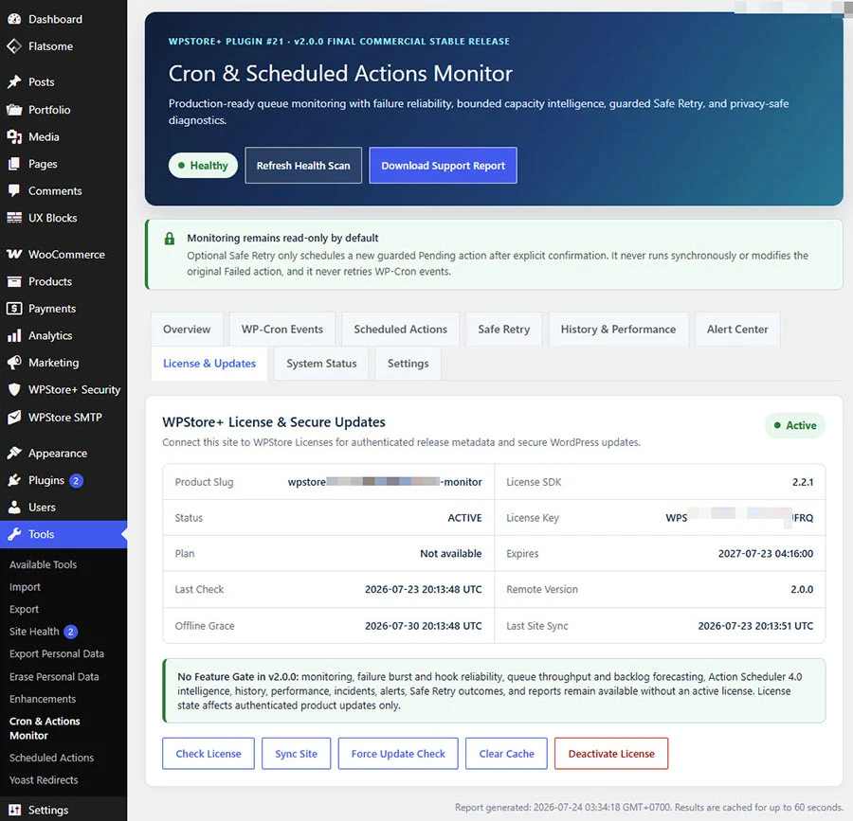Click the Expires value 2027-07-23 04:16:00
Screen dimensions: 853x821
766,554
